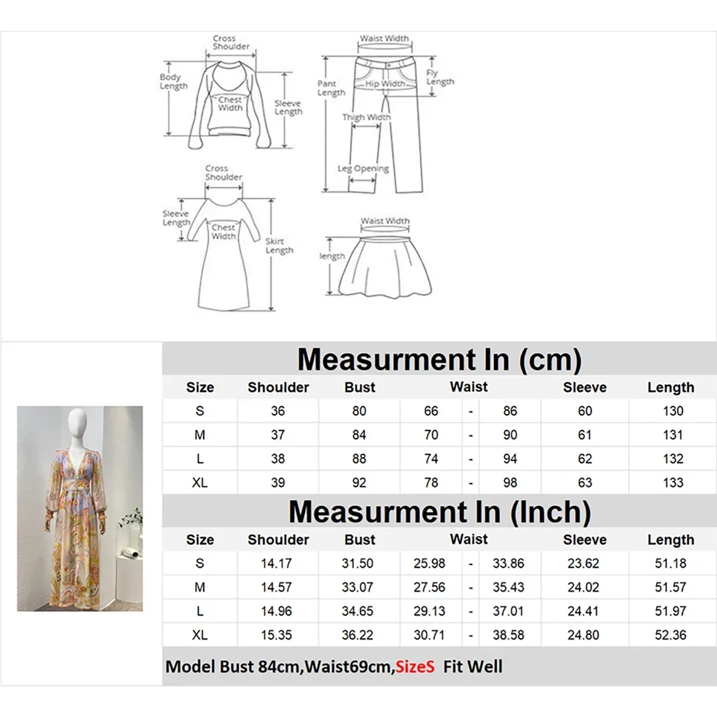The height and width of the screenshot is (717, 717).
Task: Select shoulder value 15.35 in inch table
Action: click(276, 635)
